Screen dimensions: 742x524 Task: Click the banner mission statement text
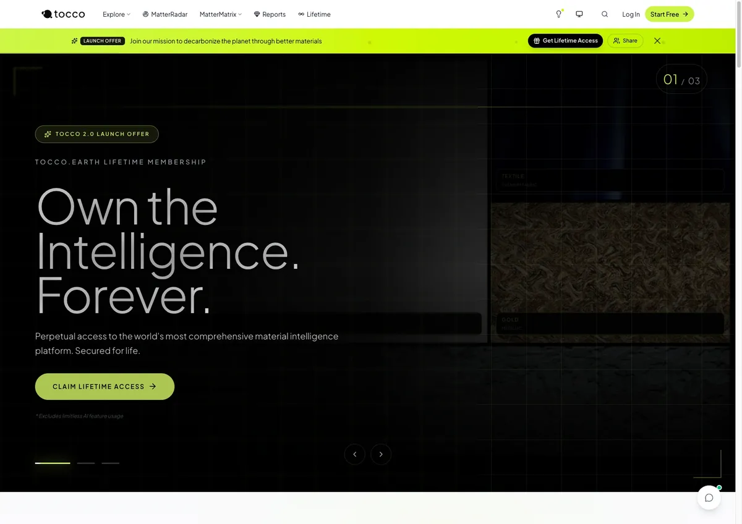click(226, 41)
